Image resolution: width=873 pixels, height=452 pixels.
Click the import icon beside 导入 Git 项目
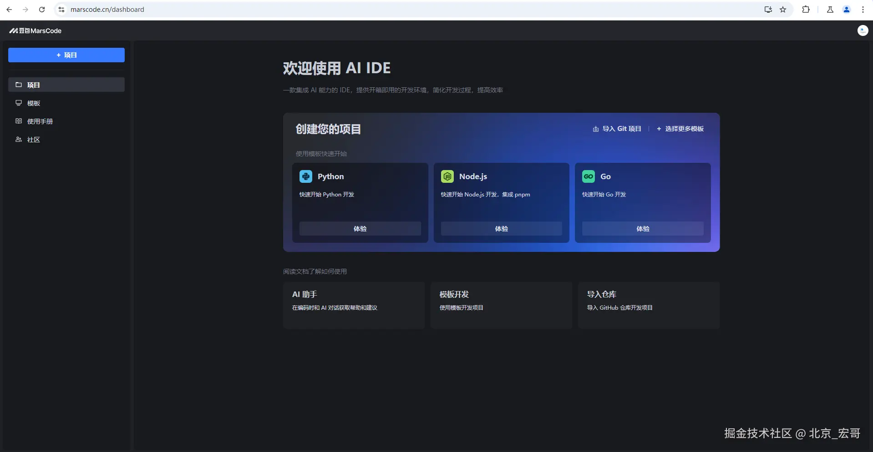(x=596, y=129)
